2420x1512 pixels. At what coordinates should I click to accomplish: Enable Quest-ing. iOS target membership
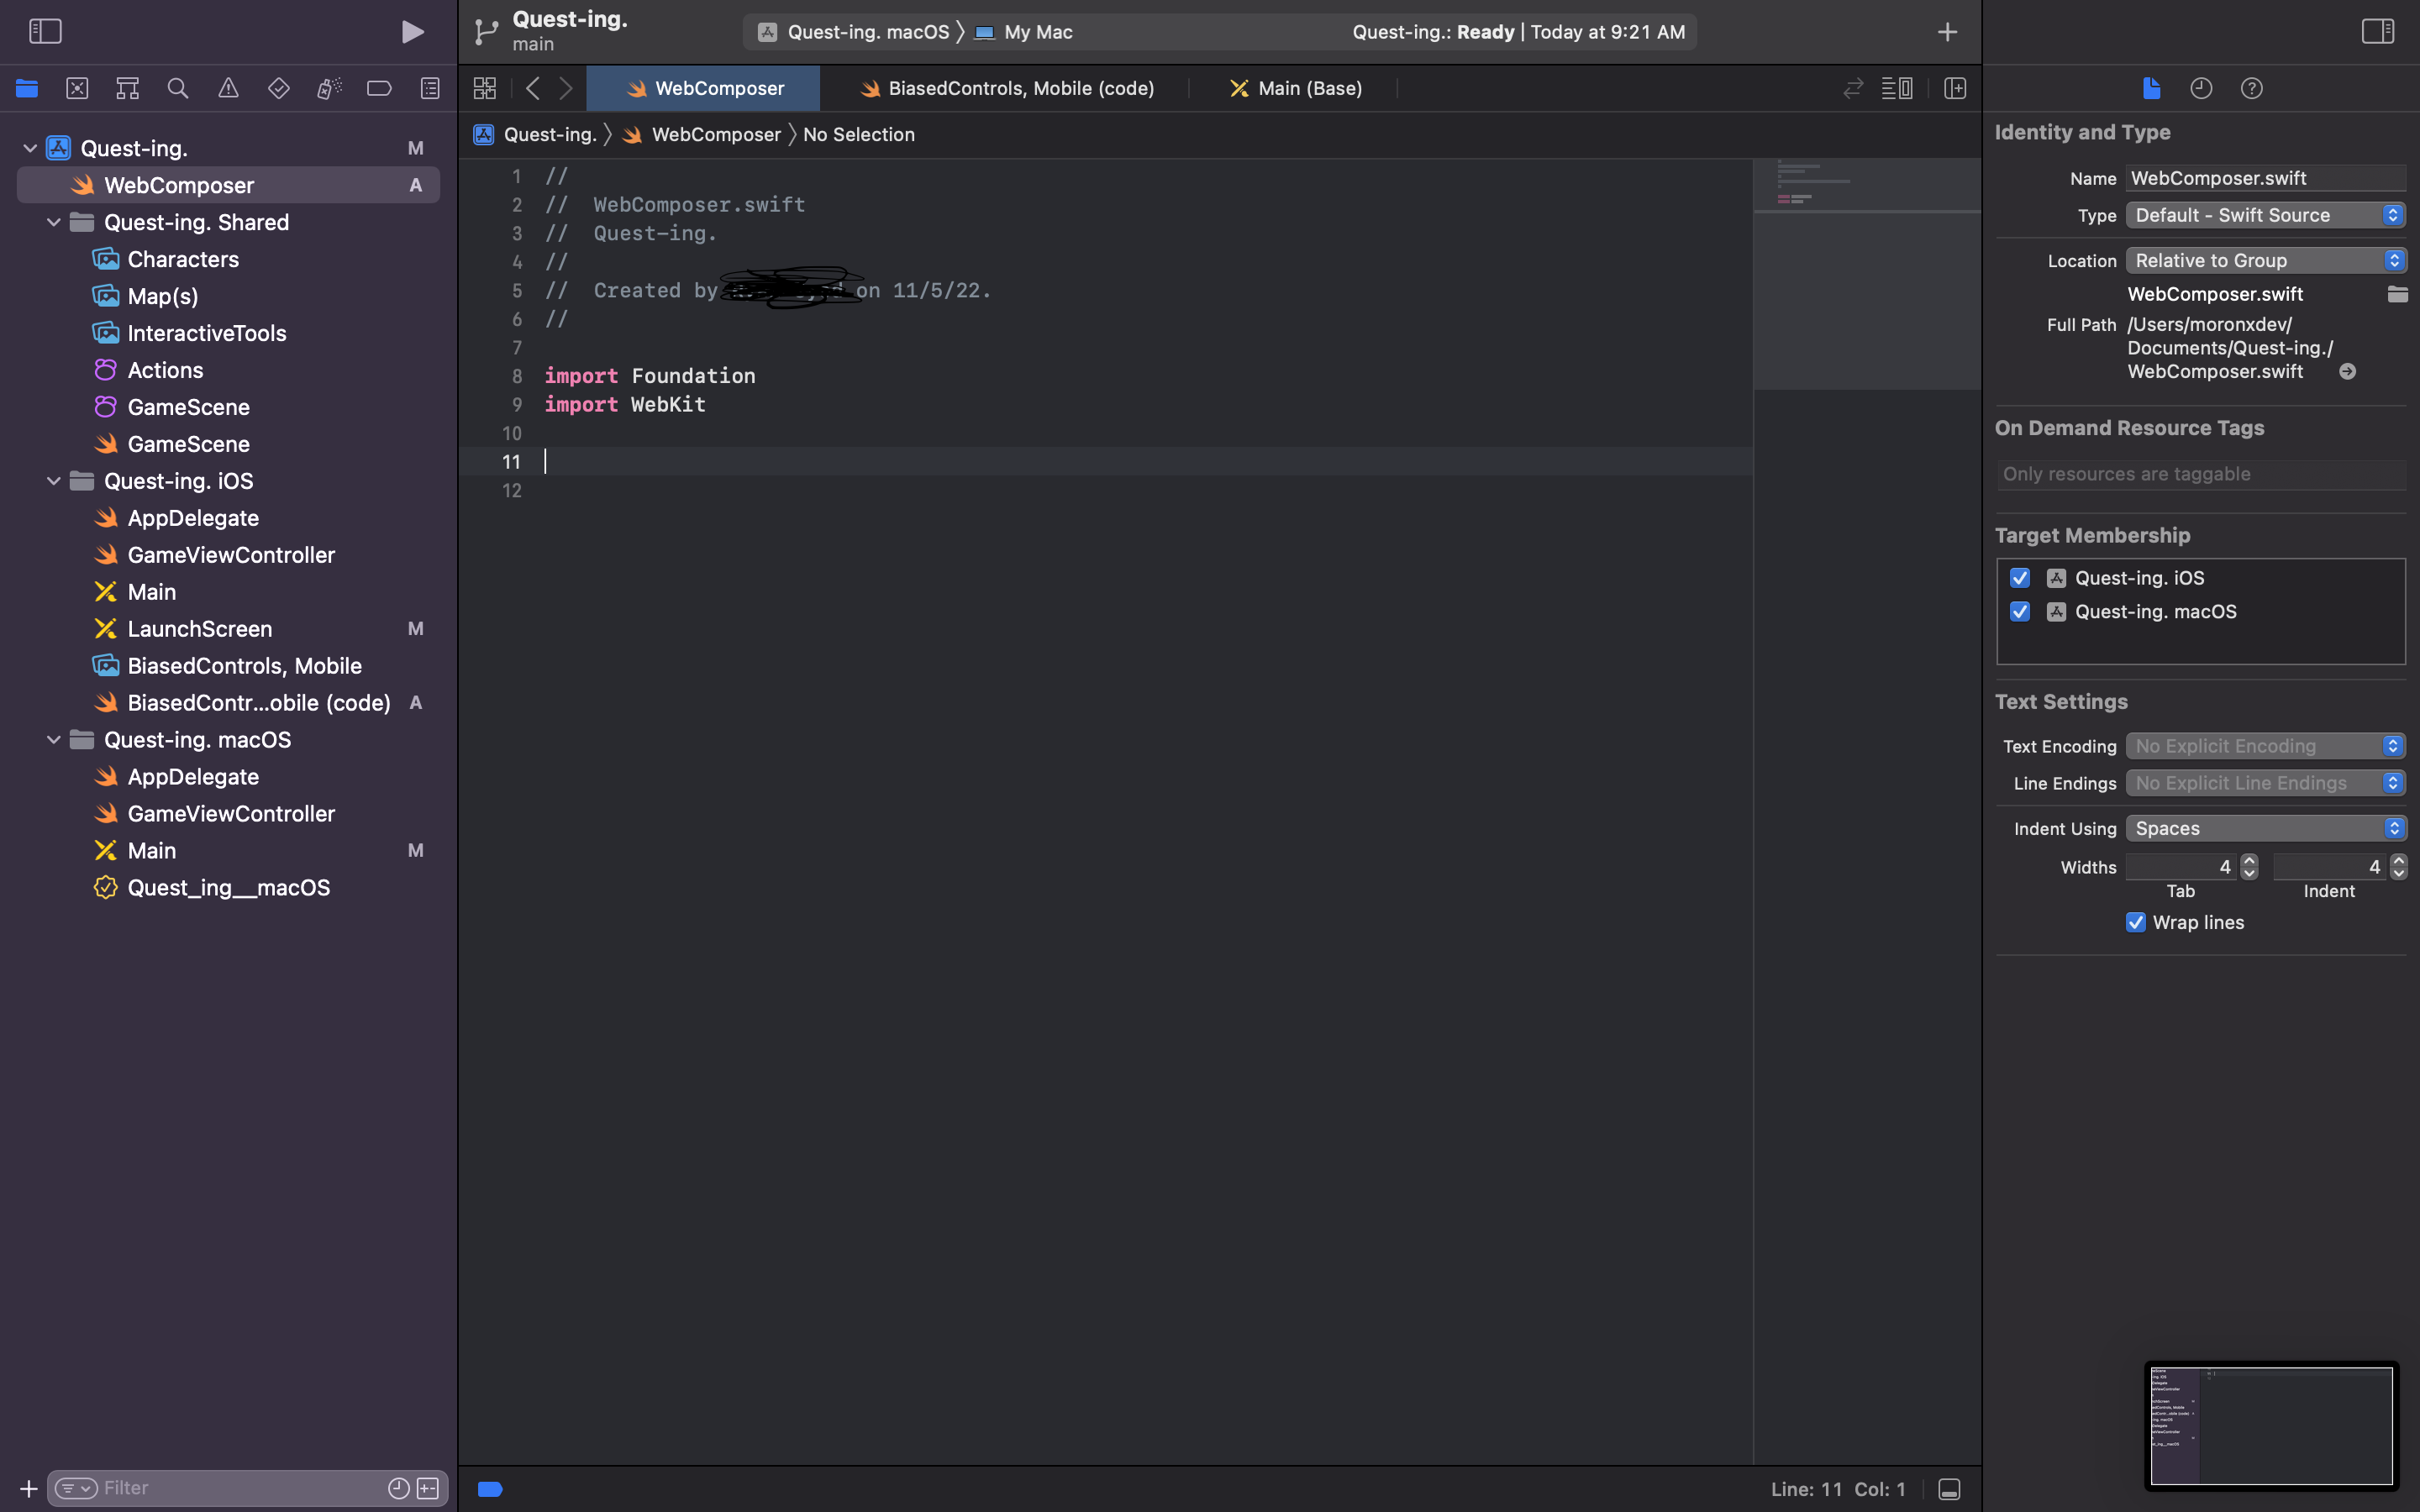coord(2020,577)
